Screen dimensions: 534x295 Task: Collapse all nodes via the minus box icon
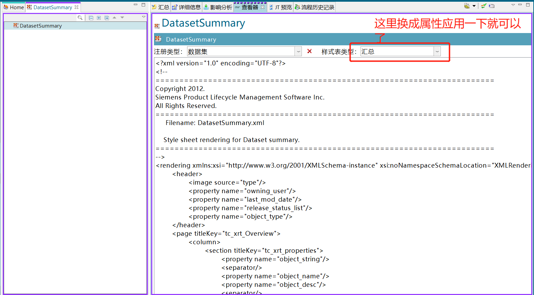91,18
